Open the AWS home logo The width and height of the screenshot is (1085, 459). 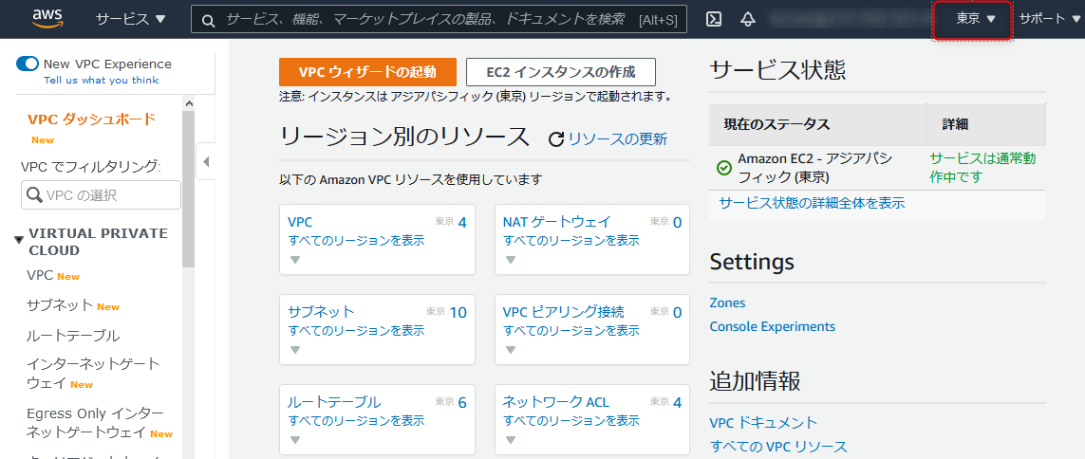[x=47, y=19]
